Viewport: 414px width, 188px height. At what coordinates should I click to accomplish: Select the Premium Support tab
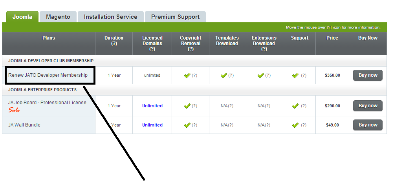coord(175,17)
